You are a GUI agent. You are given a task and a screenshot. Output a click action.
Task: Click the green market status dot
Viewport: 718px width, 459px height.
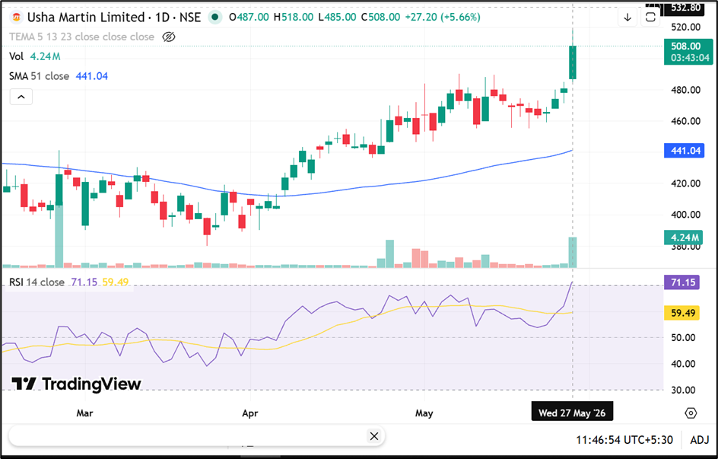pyautogui.click(x=214, y=18)
